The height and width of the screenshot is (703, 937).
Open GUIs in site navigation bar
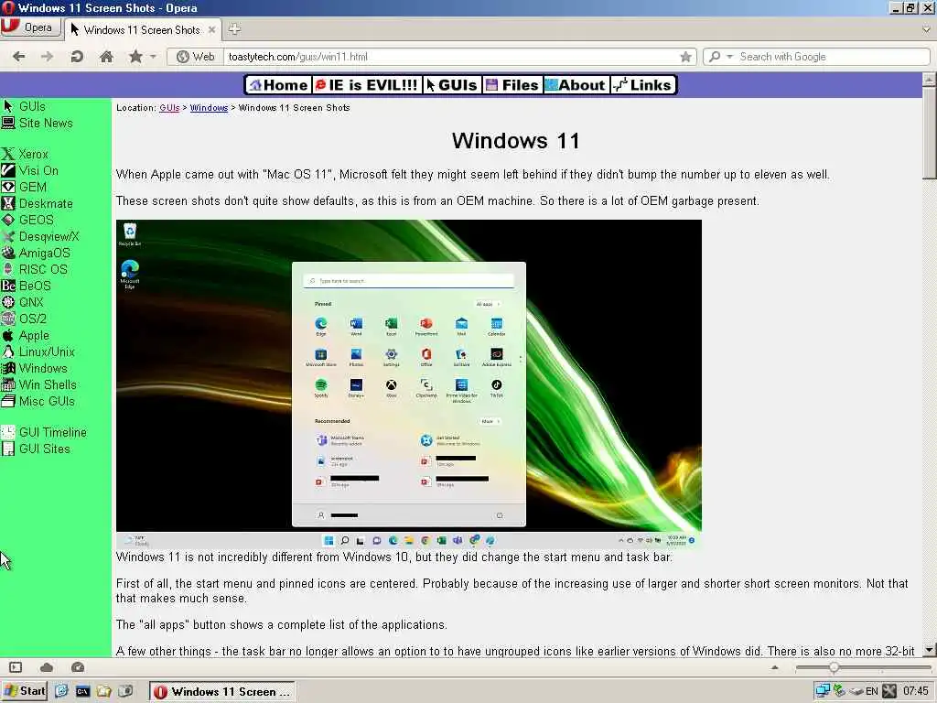[x=451, y=85]
